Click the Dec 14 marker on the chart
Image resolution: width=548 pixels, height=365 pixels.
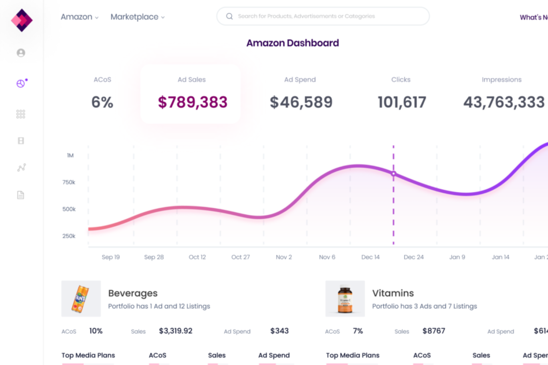(393, 173)
